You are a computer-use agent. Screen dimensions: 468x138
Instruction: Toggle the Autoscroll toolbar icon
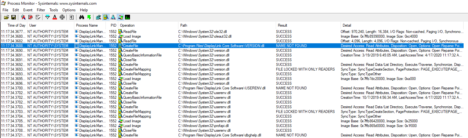31,17
